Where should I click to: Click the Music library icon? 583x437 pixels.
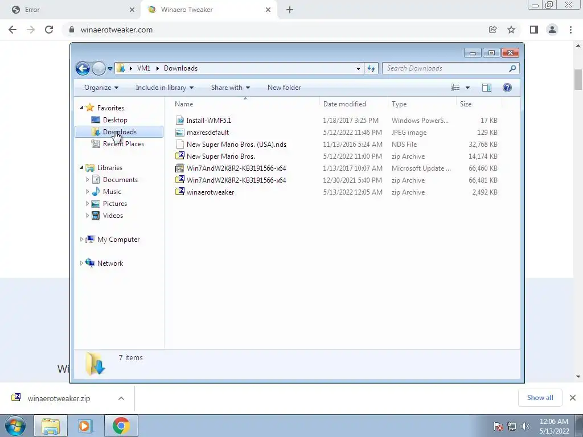tap(96, 191)
